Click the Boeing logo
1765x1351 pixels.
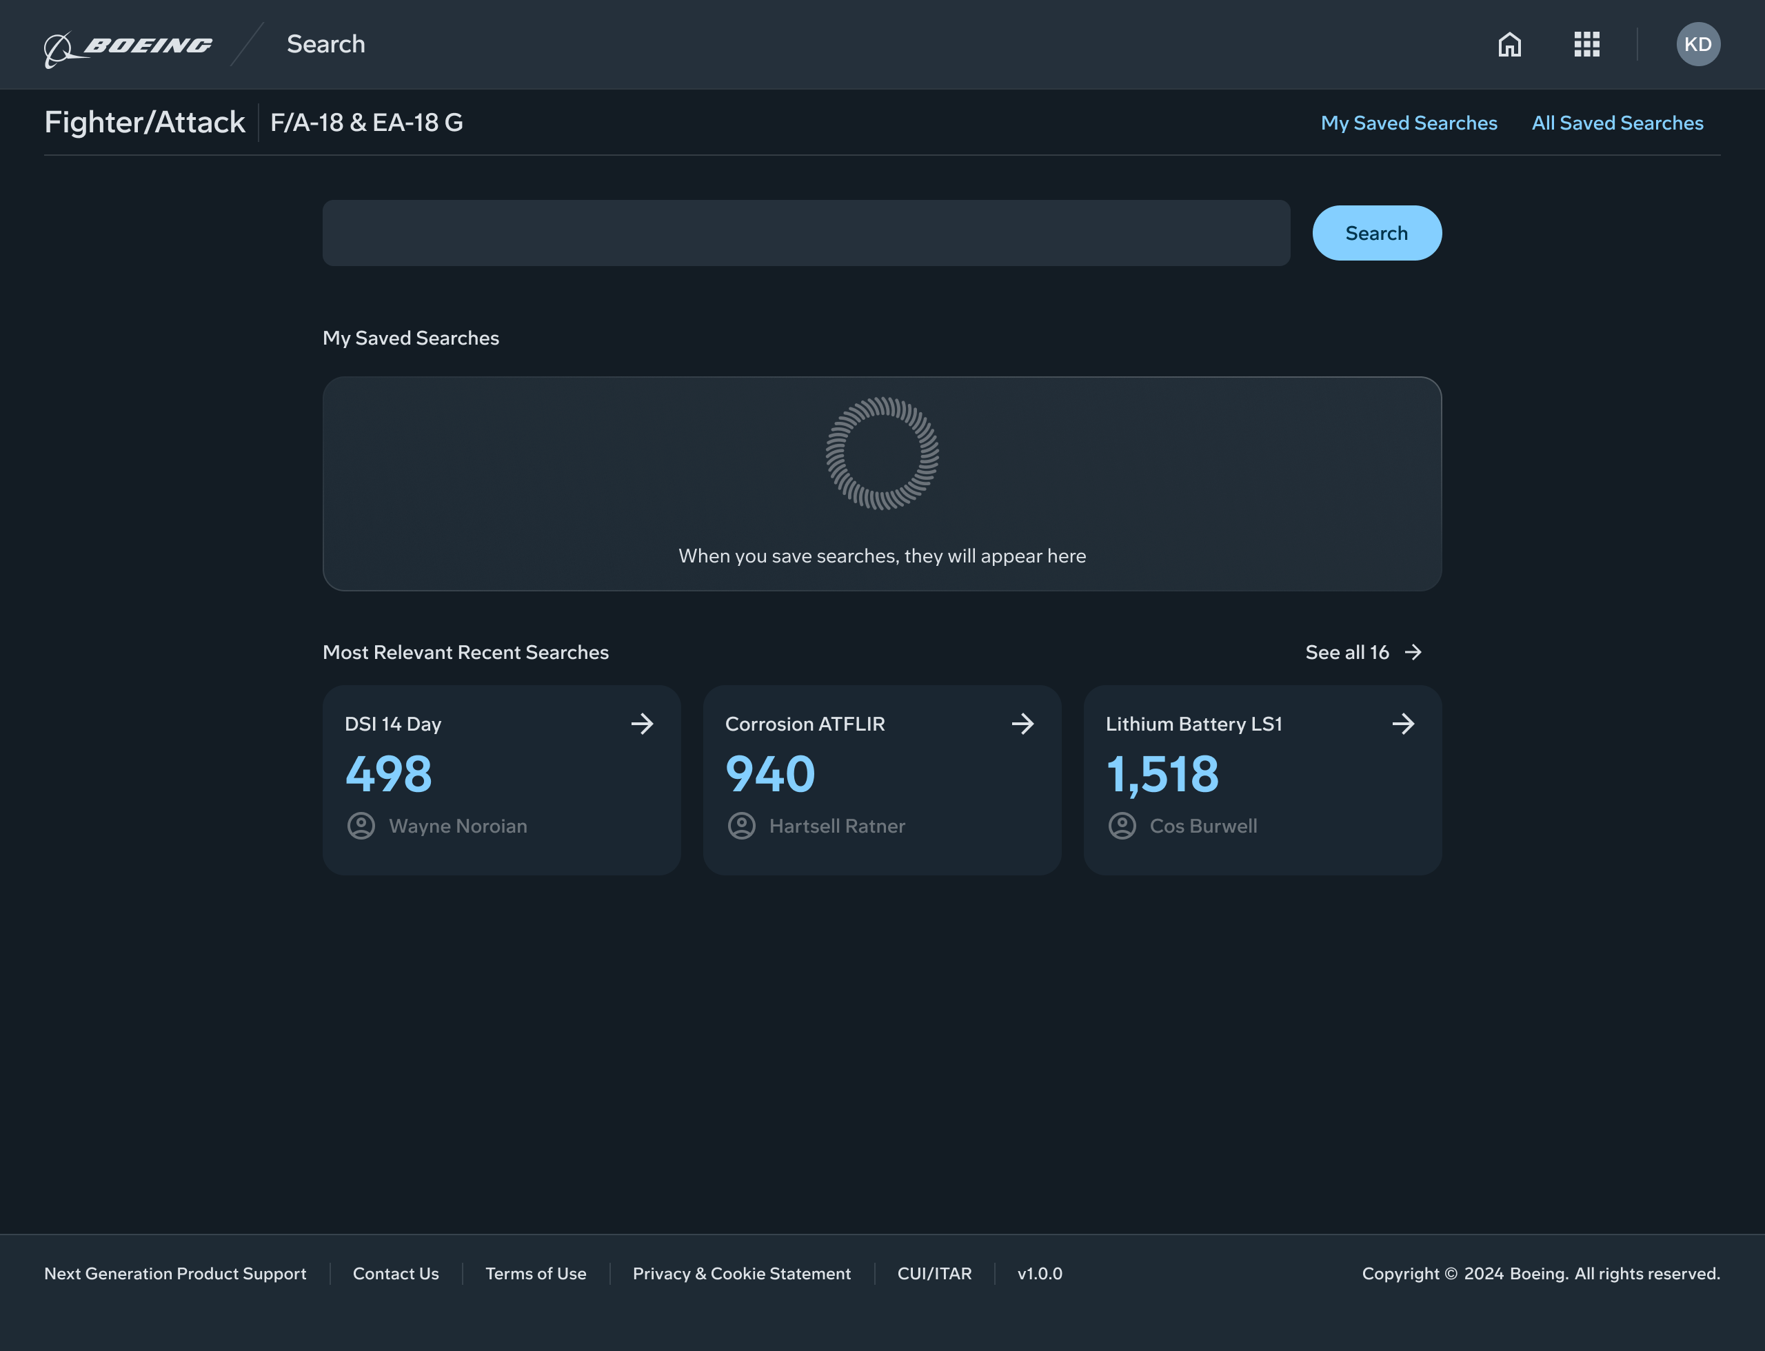click(x=128, y=48)
